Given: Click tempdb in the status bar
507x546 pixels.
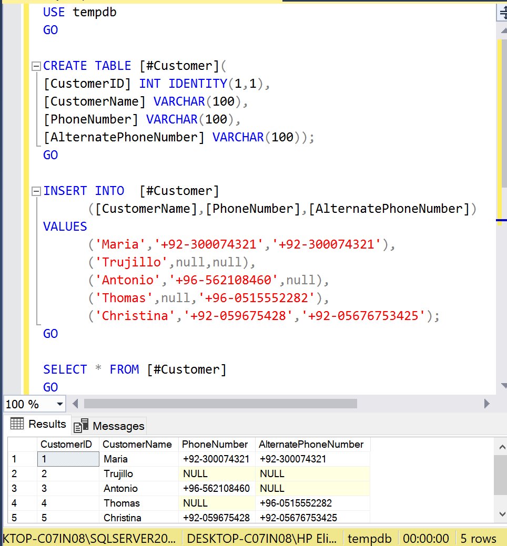Looking at the screenshot, I should point(370,539).
